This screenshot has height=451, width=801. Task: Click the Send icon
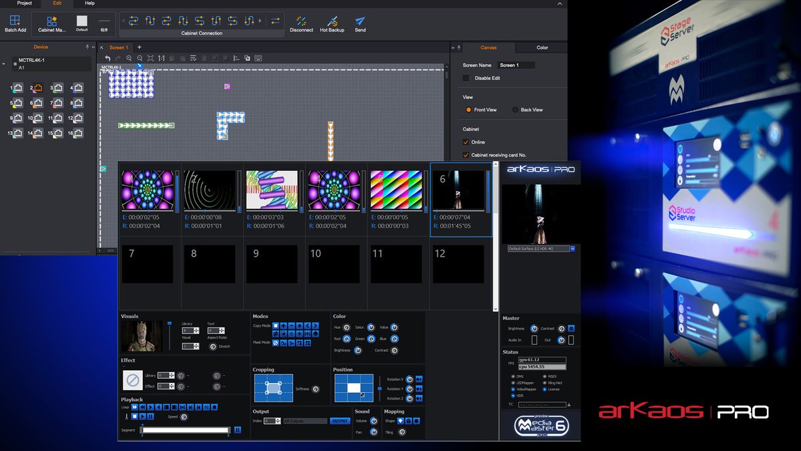click(360, 21)
